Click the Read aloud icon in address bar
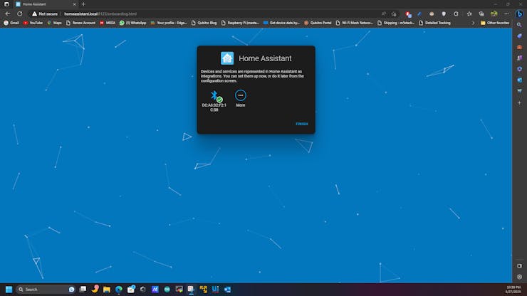 pos(383,14)
